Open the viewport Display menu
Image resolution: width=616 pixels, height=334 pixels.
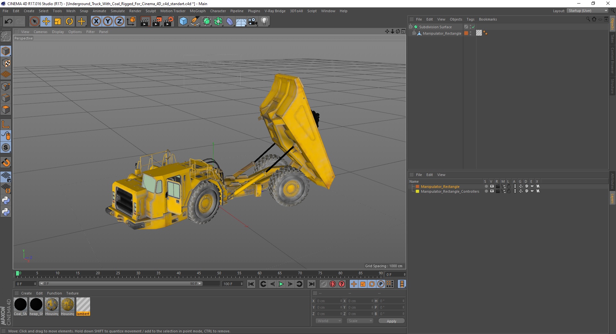[x=58, y=32]
